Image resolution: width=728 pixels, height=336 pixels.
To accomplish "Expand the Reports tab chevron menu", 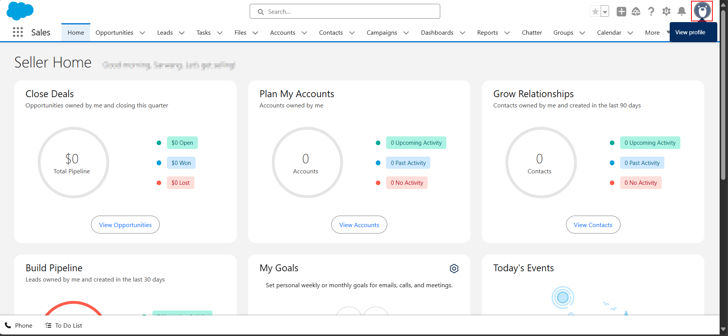I will (x=507, y=33).
